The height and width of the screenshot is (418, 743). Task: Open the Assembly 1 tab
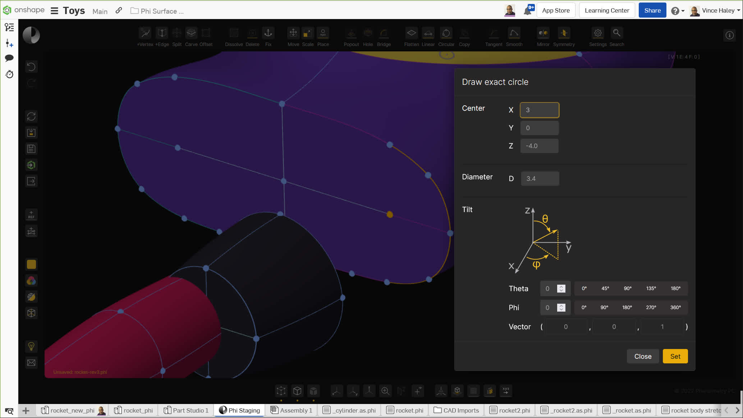click(x=292, y=410)
